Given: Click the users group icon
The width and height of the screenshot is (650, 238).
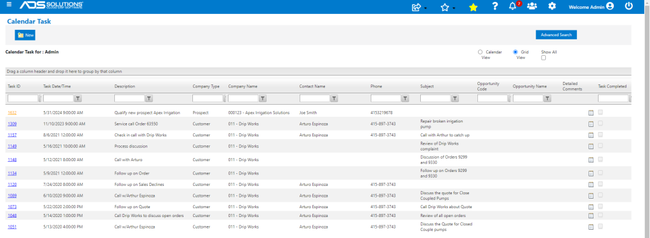Looking at the screenshot, I should click(x=532, y=6).
